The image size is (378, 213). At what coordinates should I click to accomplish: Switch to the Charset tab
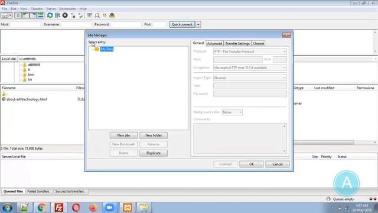pos(258,43)
